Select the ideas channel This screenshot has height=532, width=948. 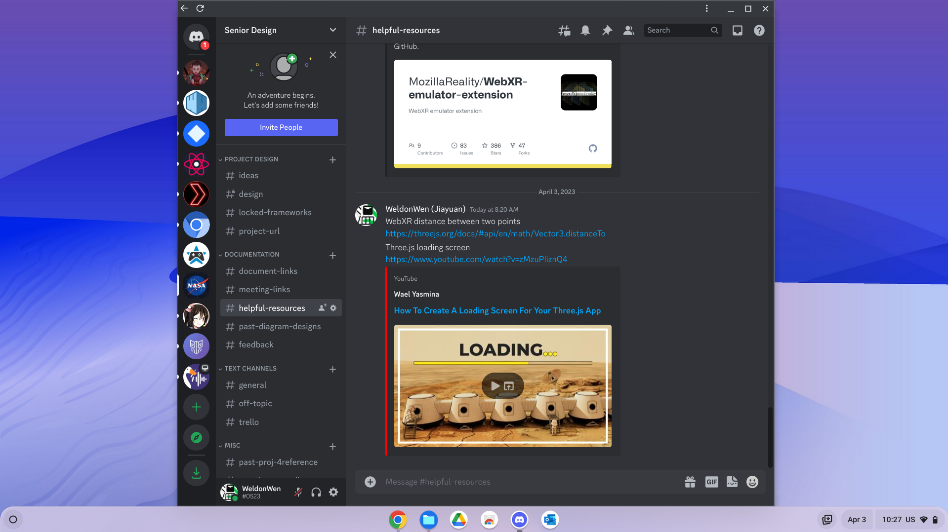[281, 176]
